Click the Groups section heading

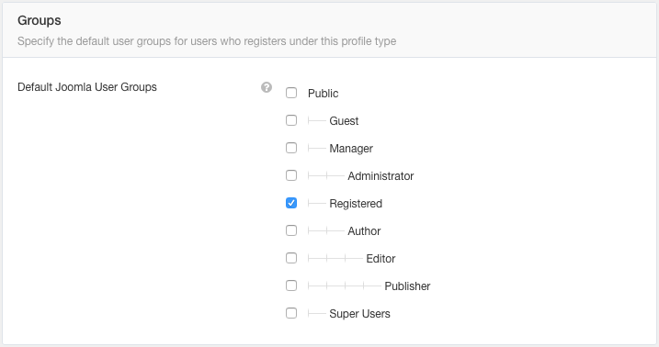[40, 20]
